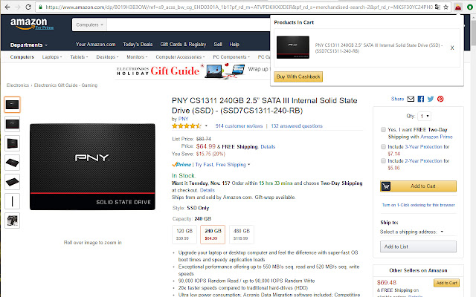The image size is (476, 297).
Task: Click the main PNY SSD product image
Action: (x=92, y=166)
